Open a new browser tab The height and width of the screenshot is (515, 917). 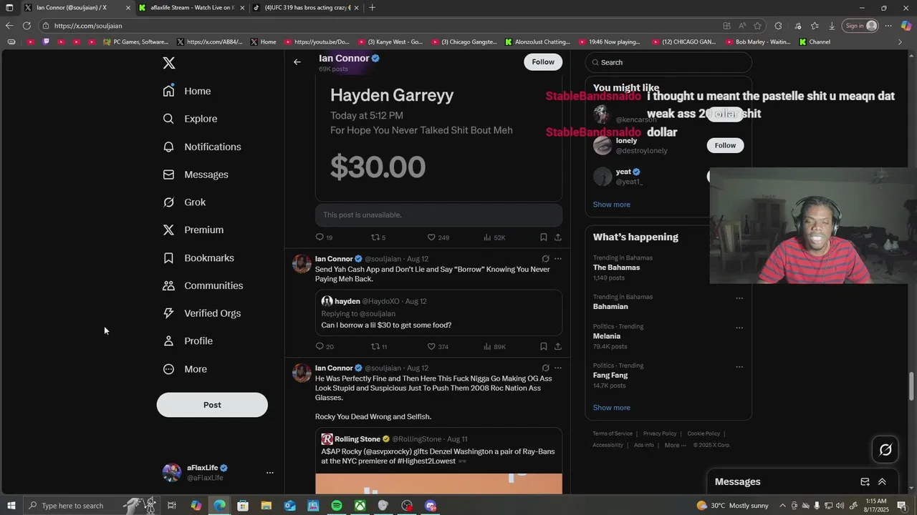click(372, 8)
